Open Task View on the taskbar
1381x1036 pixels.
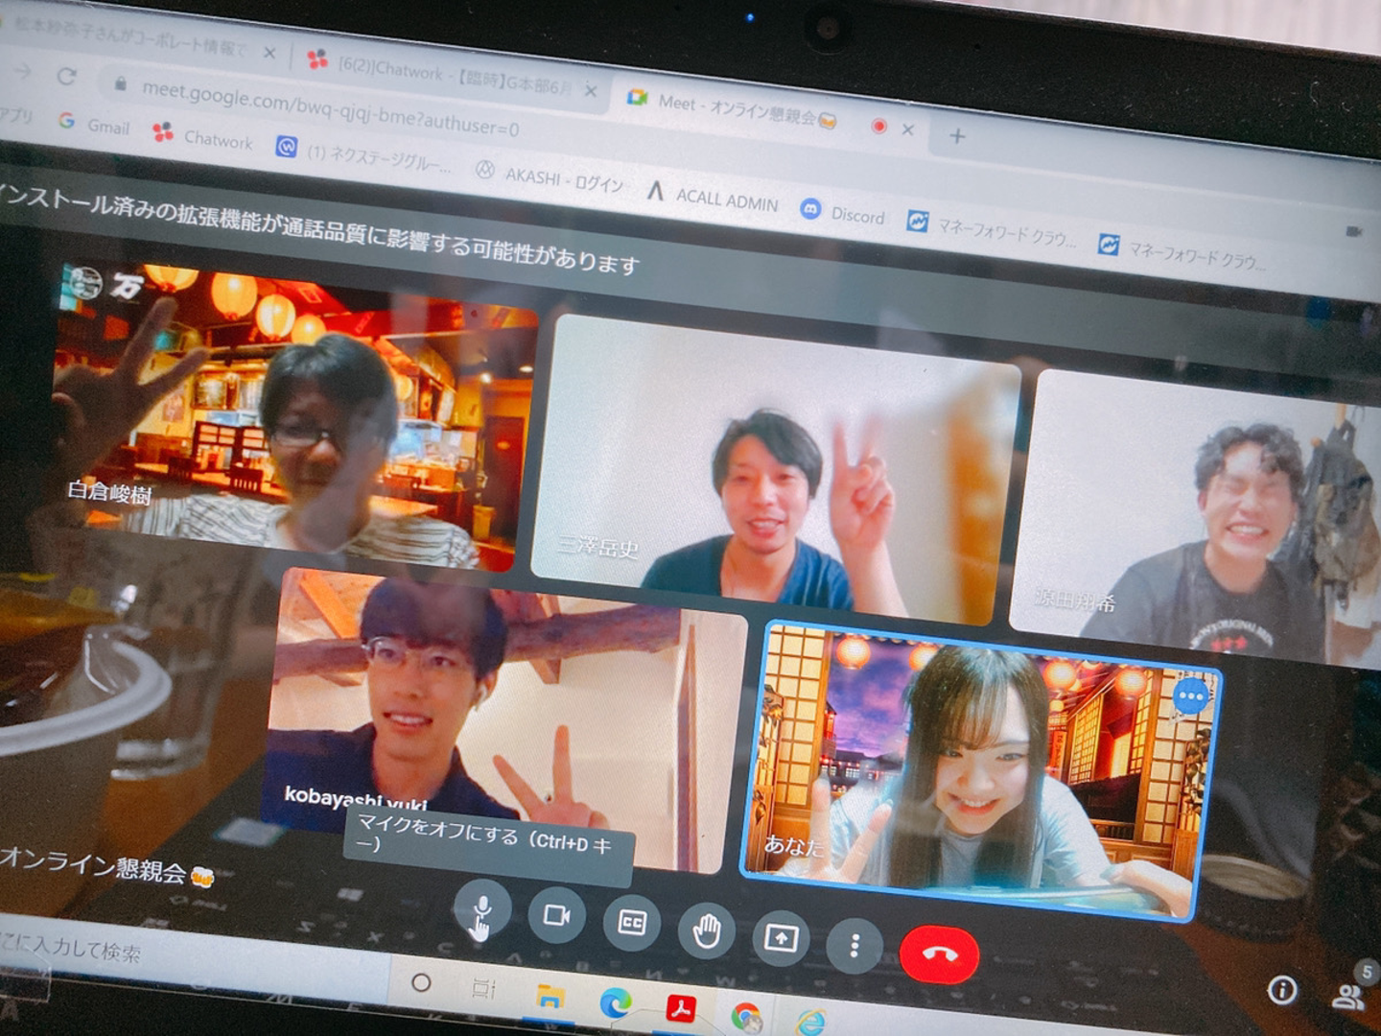point(484,988)
